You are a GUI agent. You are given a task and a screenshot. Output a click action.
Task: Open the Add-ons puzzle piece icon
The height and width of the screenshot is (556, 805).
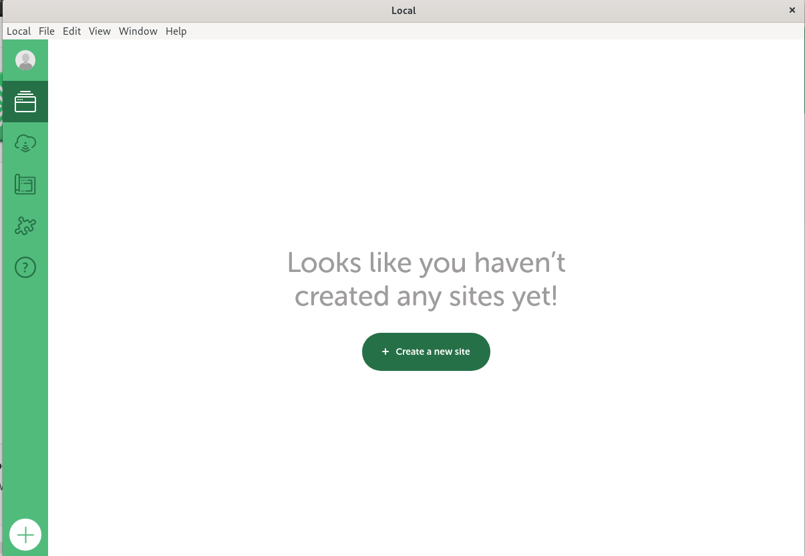point(25,226)
